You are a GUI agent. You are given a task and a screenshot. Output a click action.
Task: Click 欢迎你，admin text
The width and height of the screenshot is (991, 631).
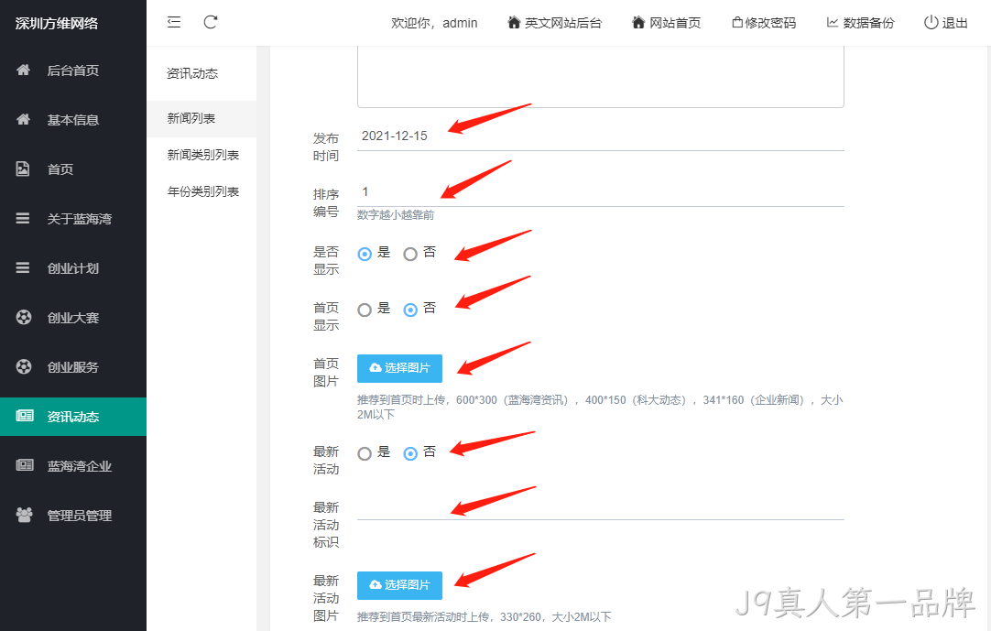point(434,23)
